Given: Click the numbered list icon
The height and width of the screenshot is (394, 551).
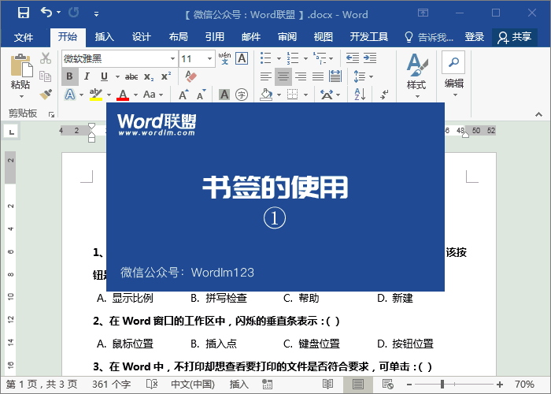Looking at the screenshot, I should 292,58.
